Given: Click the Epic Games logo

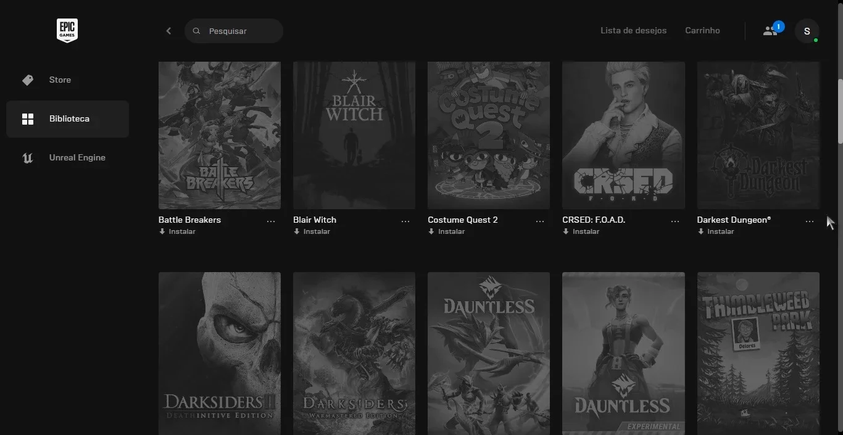Looking at the screenshot, I should 67,30.
